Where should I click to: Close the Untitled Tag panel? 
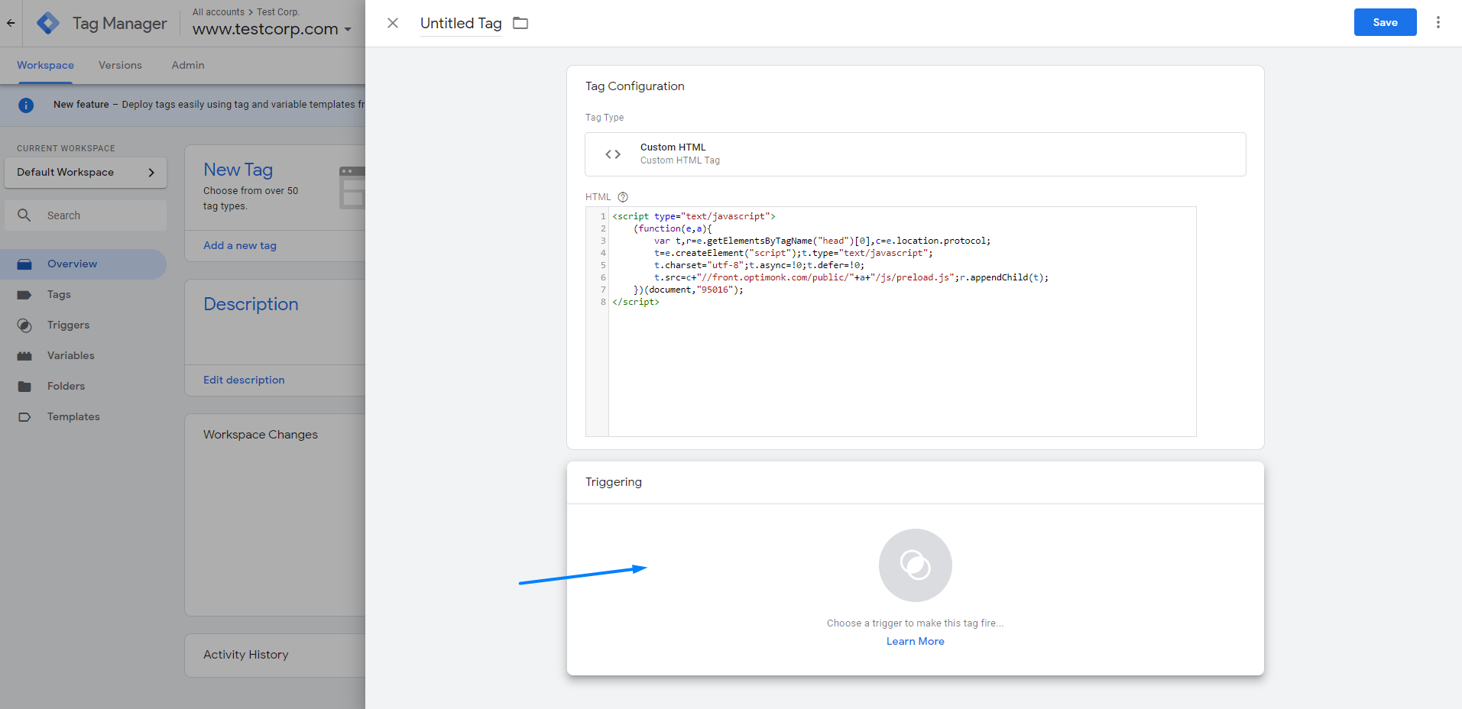pos(393,23)
